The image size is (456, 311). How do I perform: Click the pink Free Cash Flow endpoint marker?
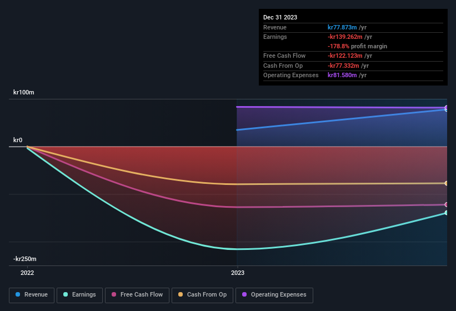[446, 204]
